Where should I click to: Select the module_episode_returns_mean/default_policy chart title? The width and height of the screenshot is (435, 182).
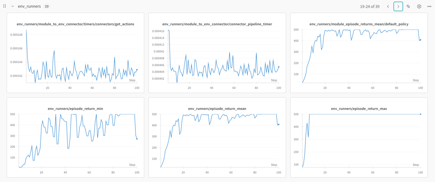(x=359, y=24)
